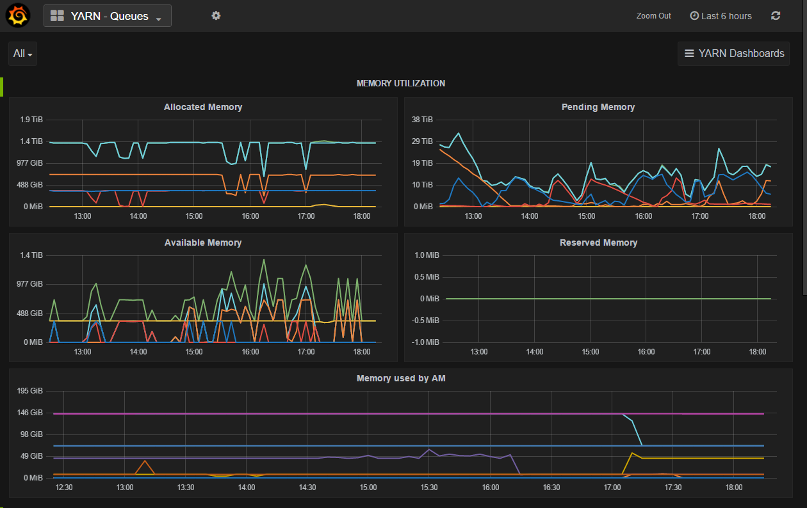
Task: Click Zoom Out to widen the time range
Action: coord(653,15)
